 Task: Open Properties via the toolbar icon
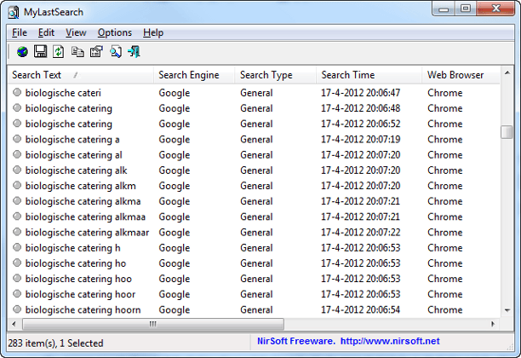pos(96,53)
